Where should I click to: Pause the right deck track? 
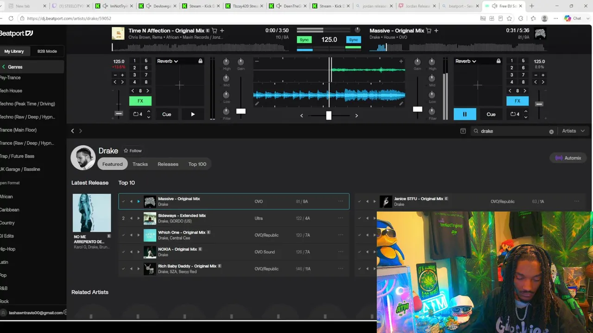(465, 114)
